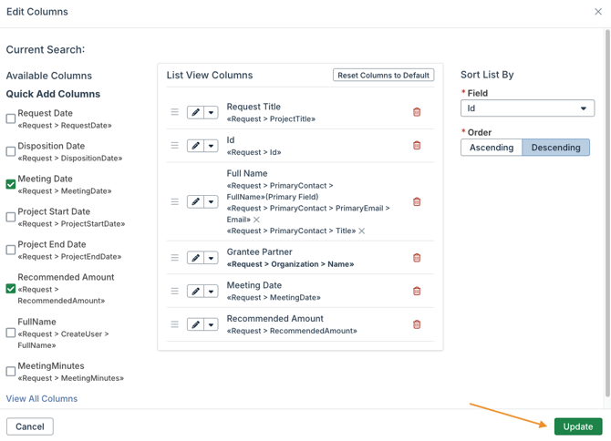This screenshot has height=441, width=611.
Task: Enable the Project Start Date checkbox
Action: coord(11,217)
